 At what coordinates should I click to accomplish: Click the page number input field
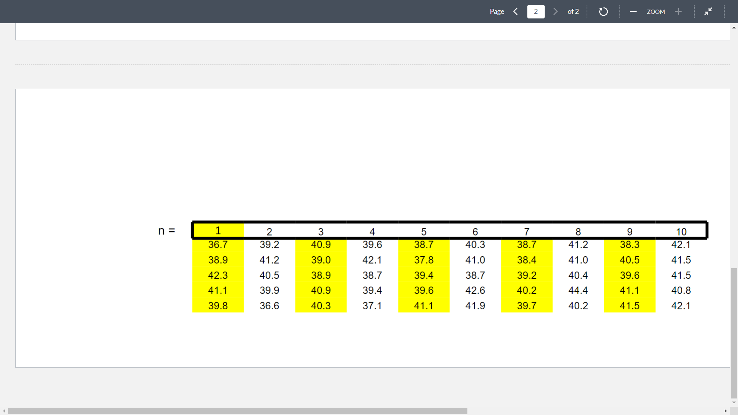536,12
